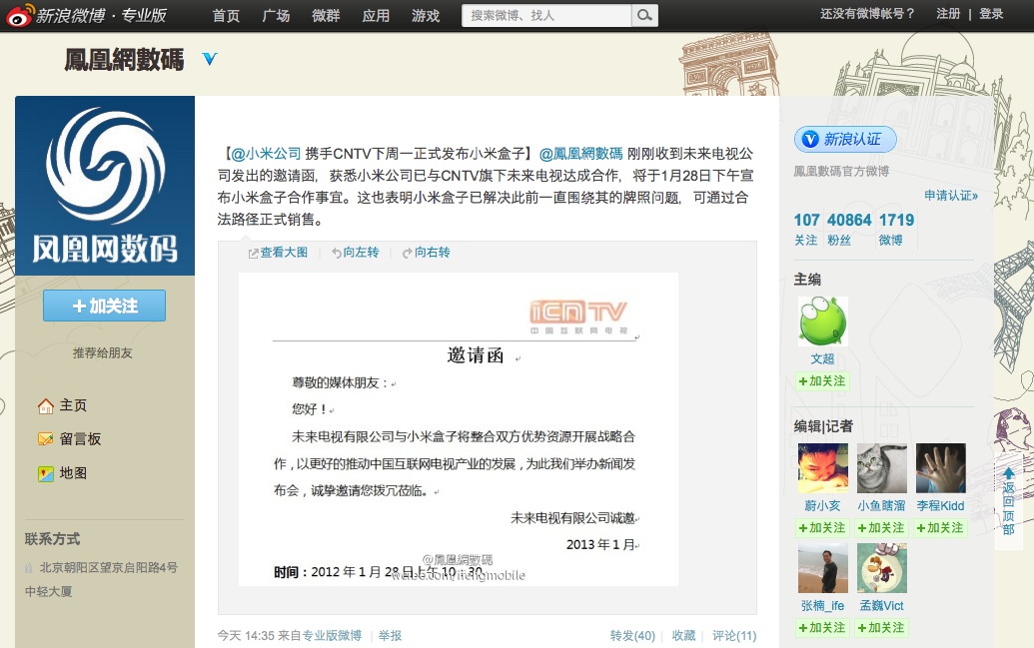The width and height of the screenshot is (1034, 648).
Task: Click 收藏 to favorite the post
Action: [683, 635]
